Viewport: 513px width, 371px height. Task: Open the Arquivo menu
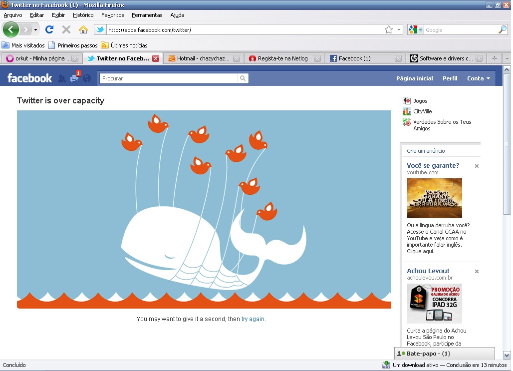13,15
